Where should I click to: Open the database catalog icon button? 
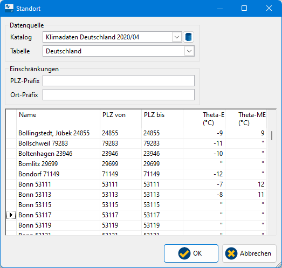click(188, 37)
